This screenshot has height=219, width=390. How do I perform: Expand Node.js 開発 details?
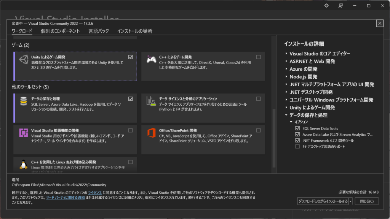tap(286, 77)
